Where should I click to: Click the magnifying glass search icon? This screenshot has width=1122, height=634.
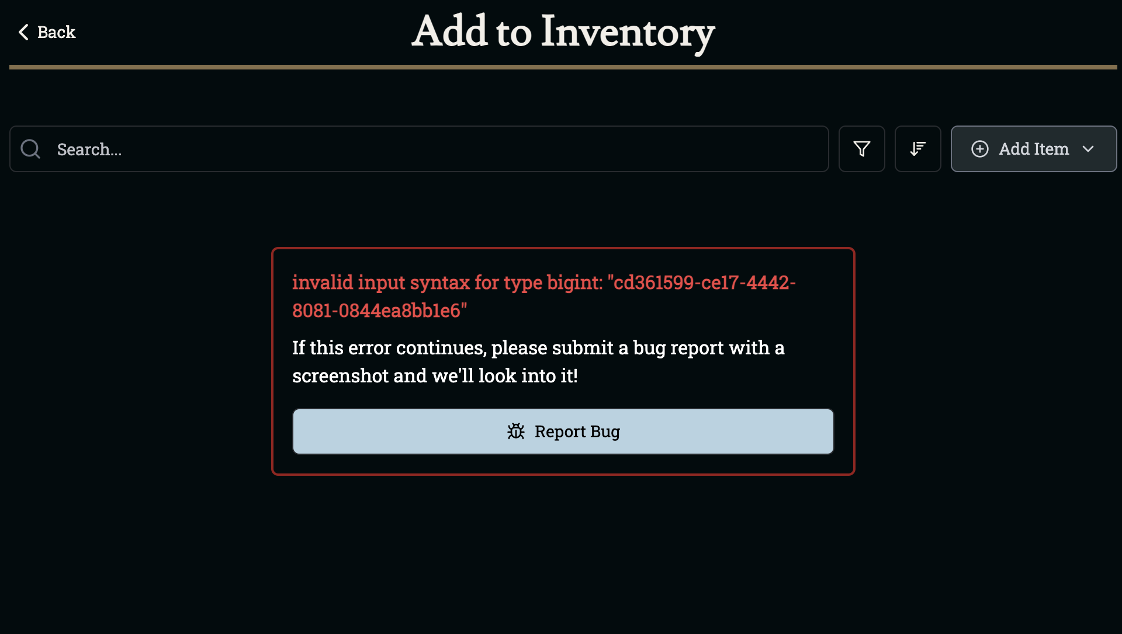click(30, 149)
